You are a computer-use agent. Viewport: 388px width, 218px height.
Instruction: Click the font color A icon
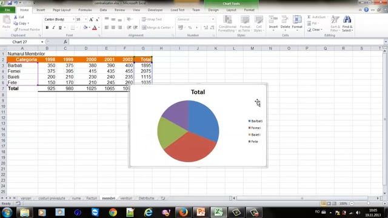[95, 28]
